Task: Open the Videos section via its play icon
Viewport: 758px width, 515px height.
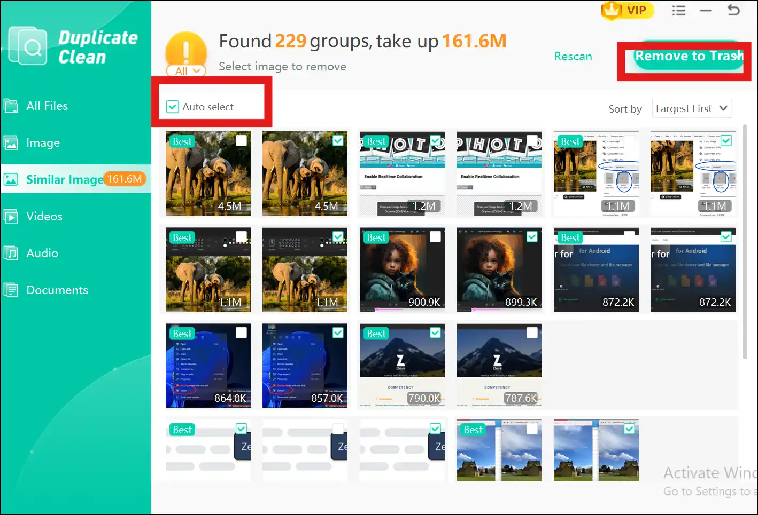Action: point(11,216)
